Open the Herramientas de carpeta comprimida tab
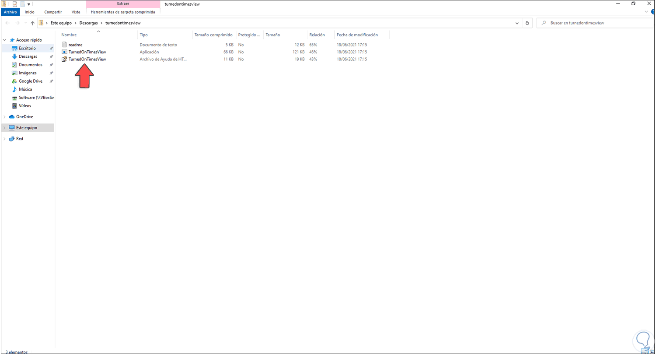The image size is (656, 354). click(x=123, y=12)
